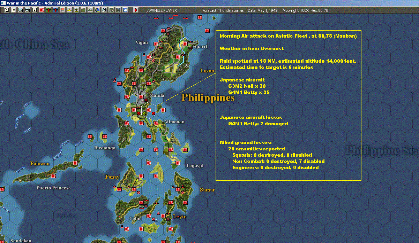Click the Panay island label

[112, 177]
